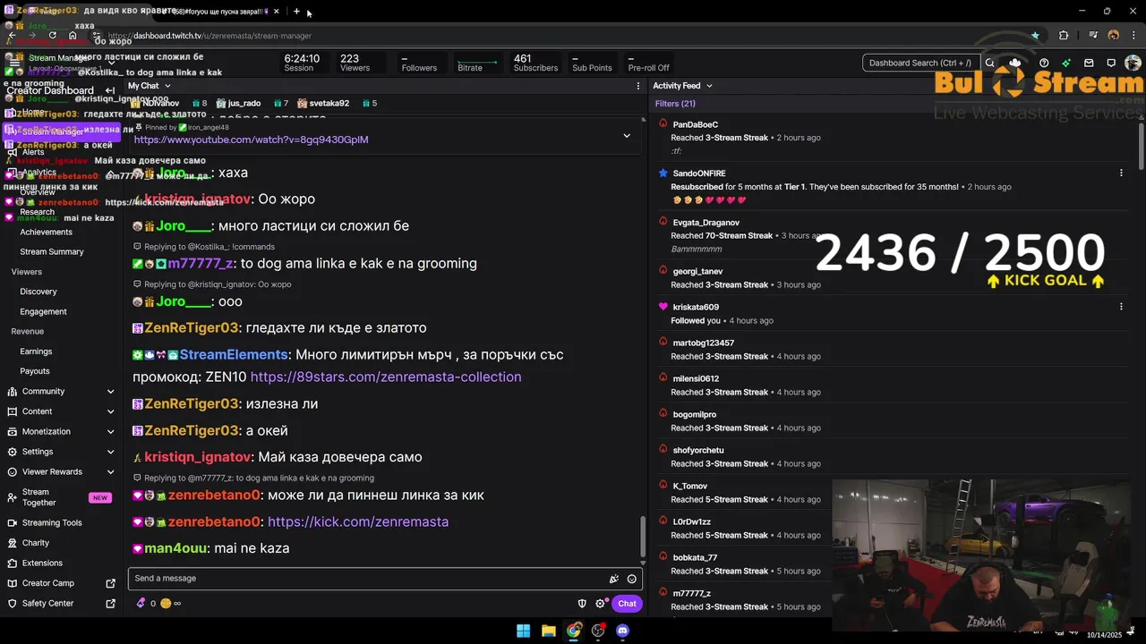Click the Activity Feed scrollbar
1146x644 pixels.
[x=1142, y=145]
